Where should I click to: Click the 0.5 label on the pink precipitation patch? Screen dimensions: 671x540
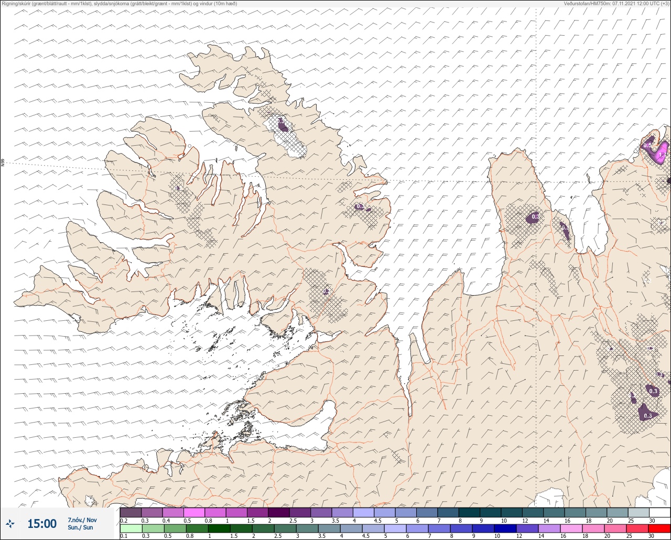647,146
